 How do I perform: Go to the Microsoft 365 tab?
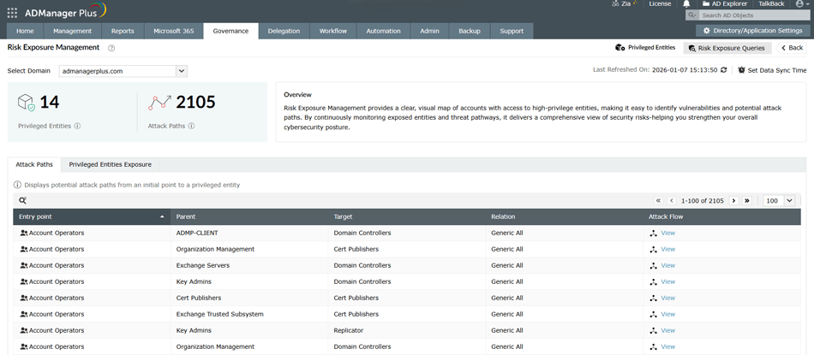(173, 31)
